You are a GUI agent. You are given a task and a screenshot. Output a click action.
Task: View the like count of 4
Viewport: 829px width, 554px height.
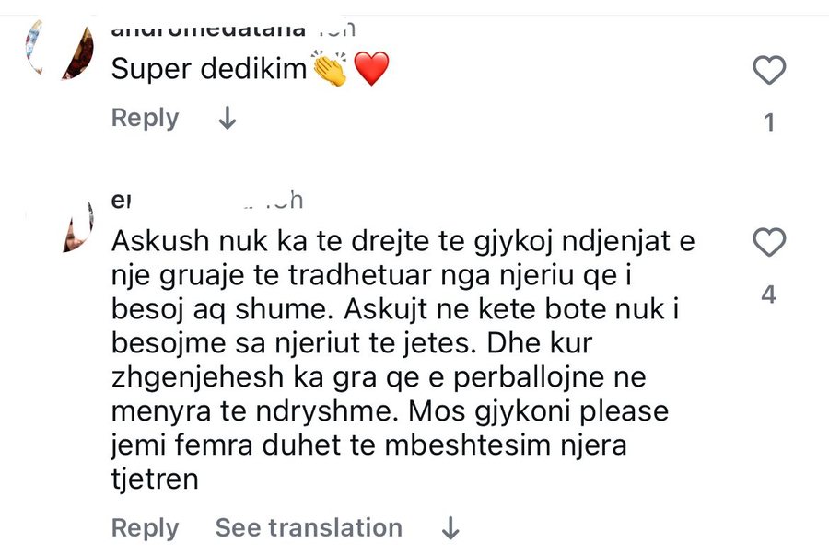770,294
